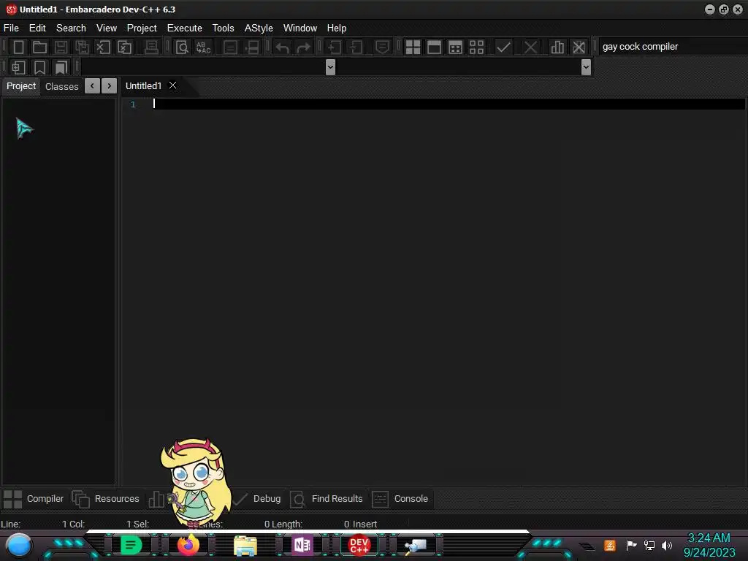Open the Execute menu
Screen dimensions: 748x561
(185, 28)
